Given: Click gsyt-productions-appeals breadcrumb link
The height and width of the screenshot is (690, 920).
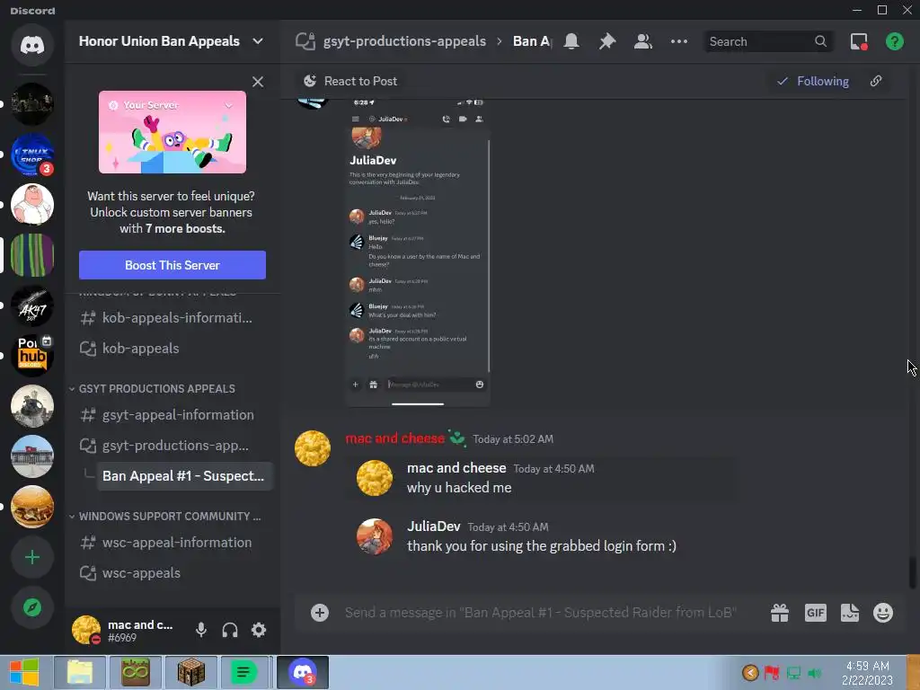Looking at the screenshot, I should click(404, 41).
